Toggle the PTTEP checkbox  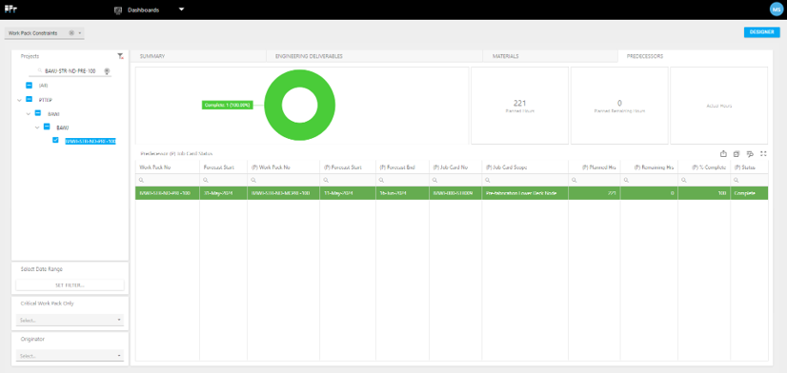30,99
